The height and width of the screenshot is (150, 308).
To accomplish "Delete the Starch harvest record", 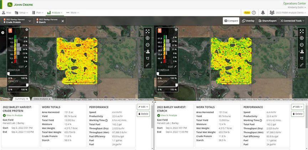I will coord(297,114).
